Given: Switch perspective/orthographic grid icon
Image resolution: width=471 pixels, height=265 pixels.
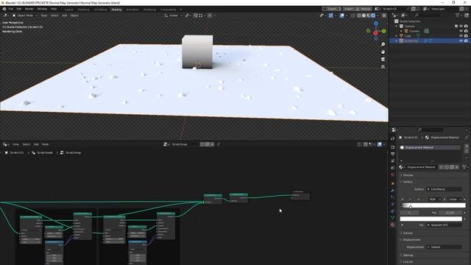Looking at the screenshot, I should coord(383,67).
